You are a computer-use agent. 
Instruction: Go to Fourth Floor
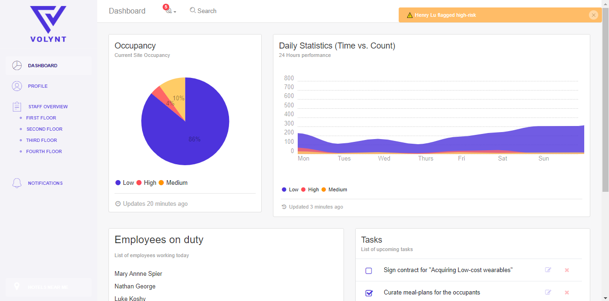44,152
